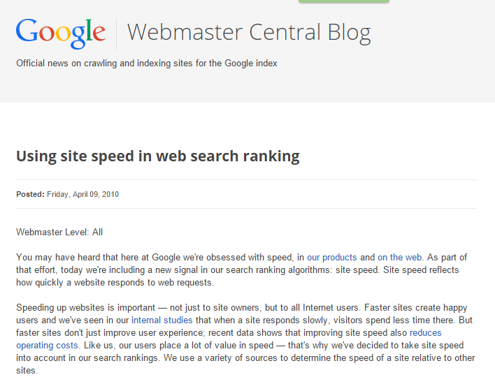Screen dimensions: 495x384
Task: Click the 'Posted:' label
Action: pyautogui.click(x=30, y=194)
